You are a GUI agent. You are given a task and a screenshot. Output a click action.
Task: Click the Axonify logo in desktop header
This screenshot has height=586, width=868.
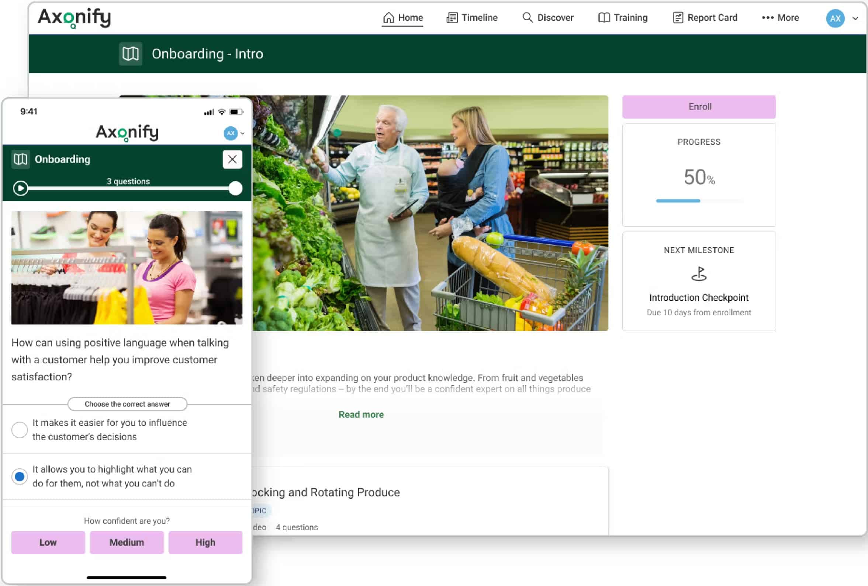[x=74, y=18]
